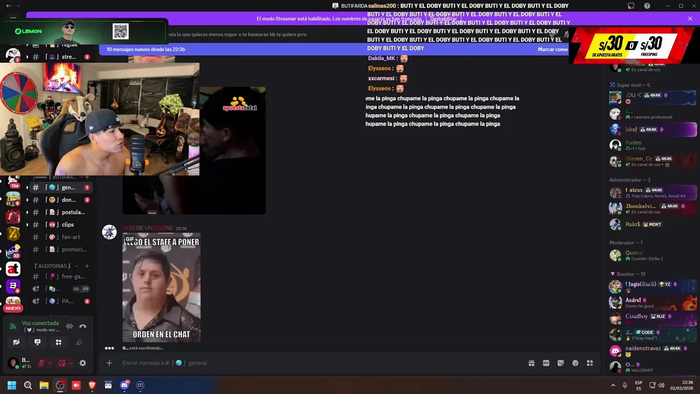Open the GIF picker in message bar

click(x=546, y=363)
